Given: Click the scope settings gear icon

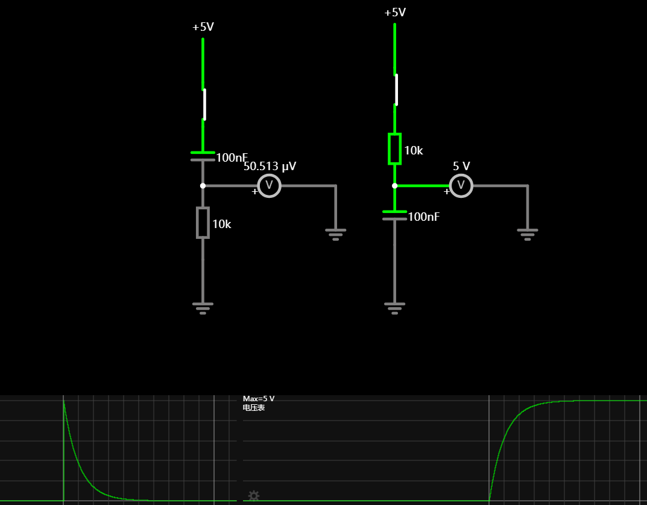Looking at the screenshot, I should (253, 495).
